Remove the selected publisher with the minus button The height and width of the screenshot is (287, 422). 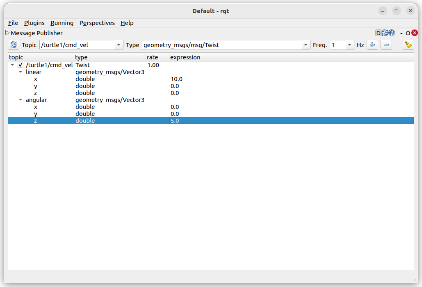tap(386, 45)
